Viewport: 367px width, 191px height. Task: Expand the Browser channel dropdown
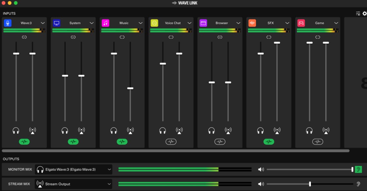(x=238, y=23)
